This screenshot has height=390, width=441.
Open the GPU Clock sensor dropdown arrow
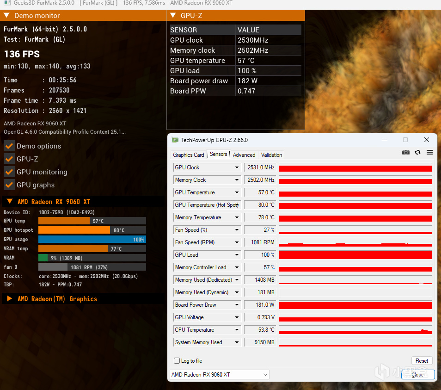click(x=237, y=167)
